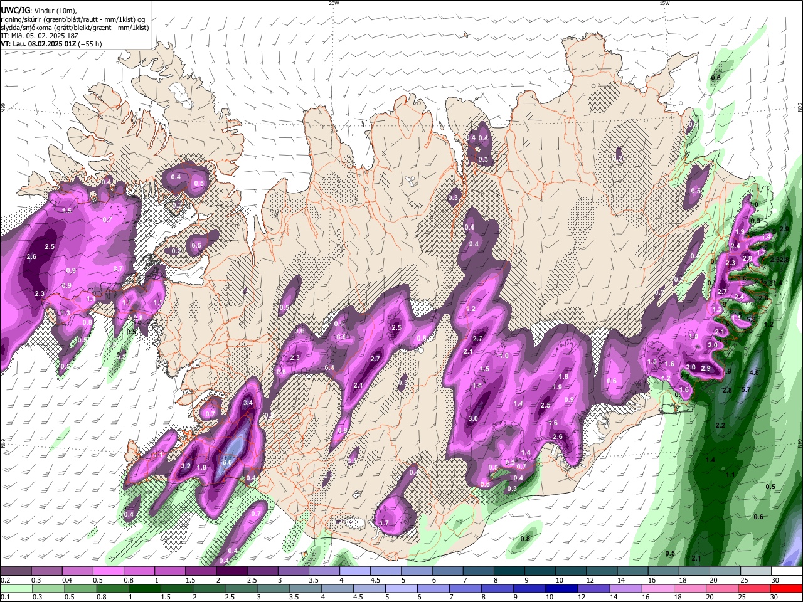The width and height of the screenshot is (803, 602).
Task: Select the dark green bottom-row swatch between 1 and 1.5
Action: click(x=144, y=589)
